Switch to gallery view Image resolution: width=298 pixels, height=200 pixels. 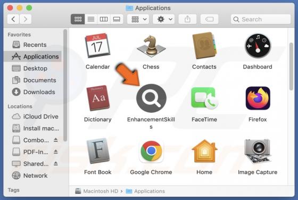coord(117,19)
